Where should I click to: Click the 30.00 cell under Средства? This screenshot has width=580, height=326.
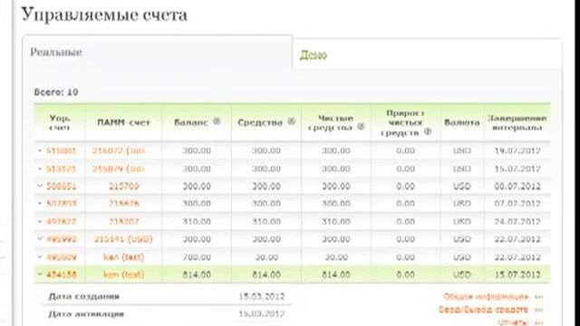click(266, 257)
